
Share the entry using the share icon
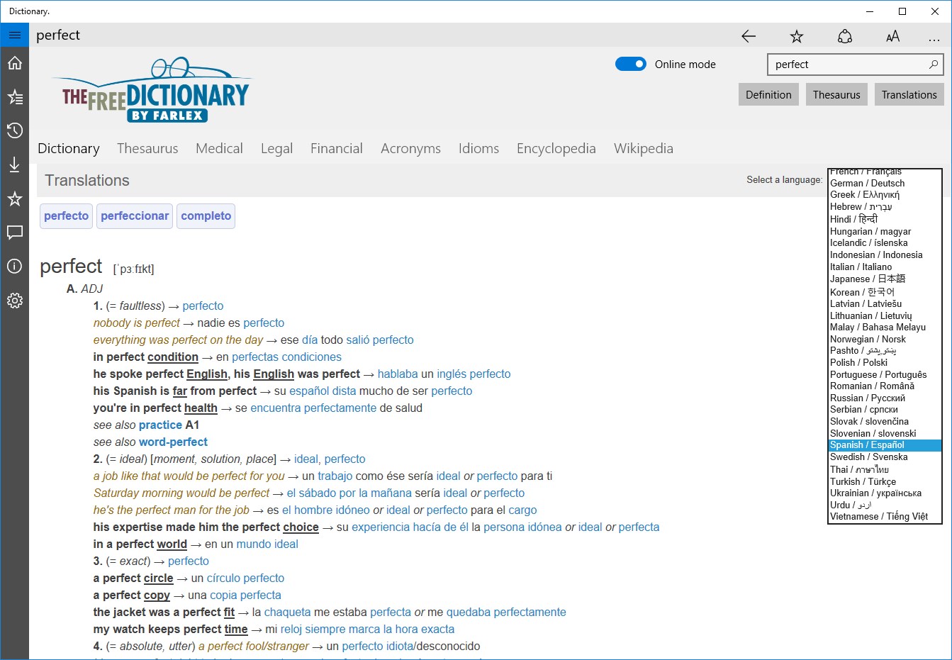click(845, 36)
